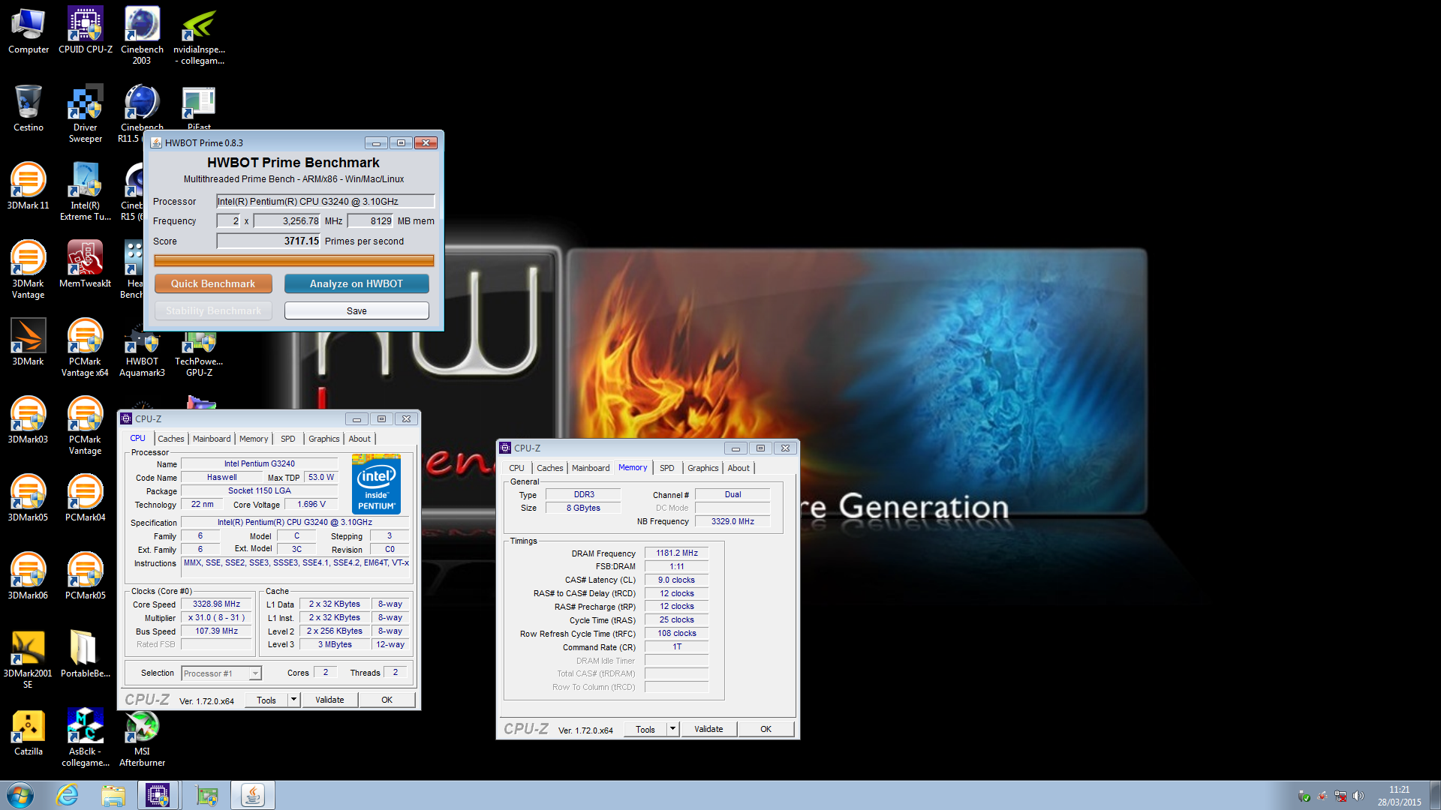The image size is (1441, 810).
Task: Open Tools dropdown arrow in left CPU-Z
Action: tap(294, 700)
